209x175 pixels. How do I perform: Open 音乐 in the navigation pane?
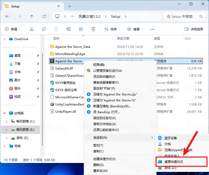tap(17, 88)
